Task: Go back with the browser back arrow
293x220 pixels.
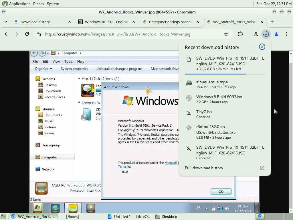Action: point(6,34)
